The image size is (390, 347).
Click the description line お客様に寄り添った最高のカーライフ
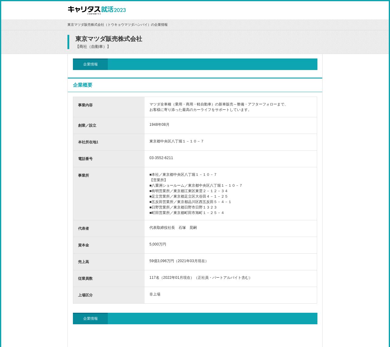pyautogui.click(x=200, y=110)
